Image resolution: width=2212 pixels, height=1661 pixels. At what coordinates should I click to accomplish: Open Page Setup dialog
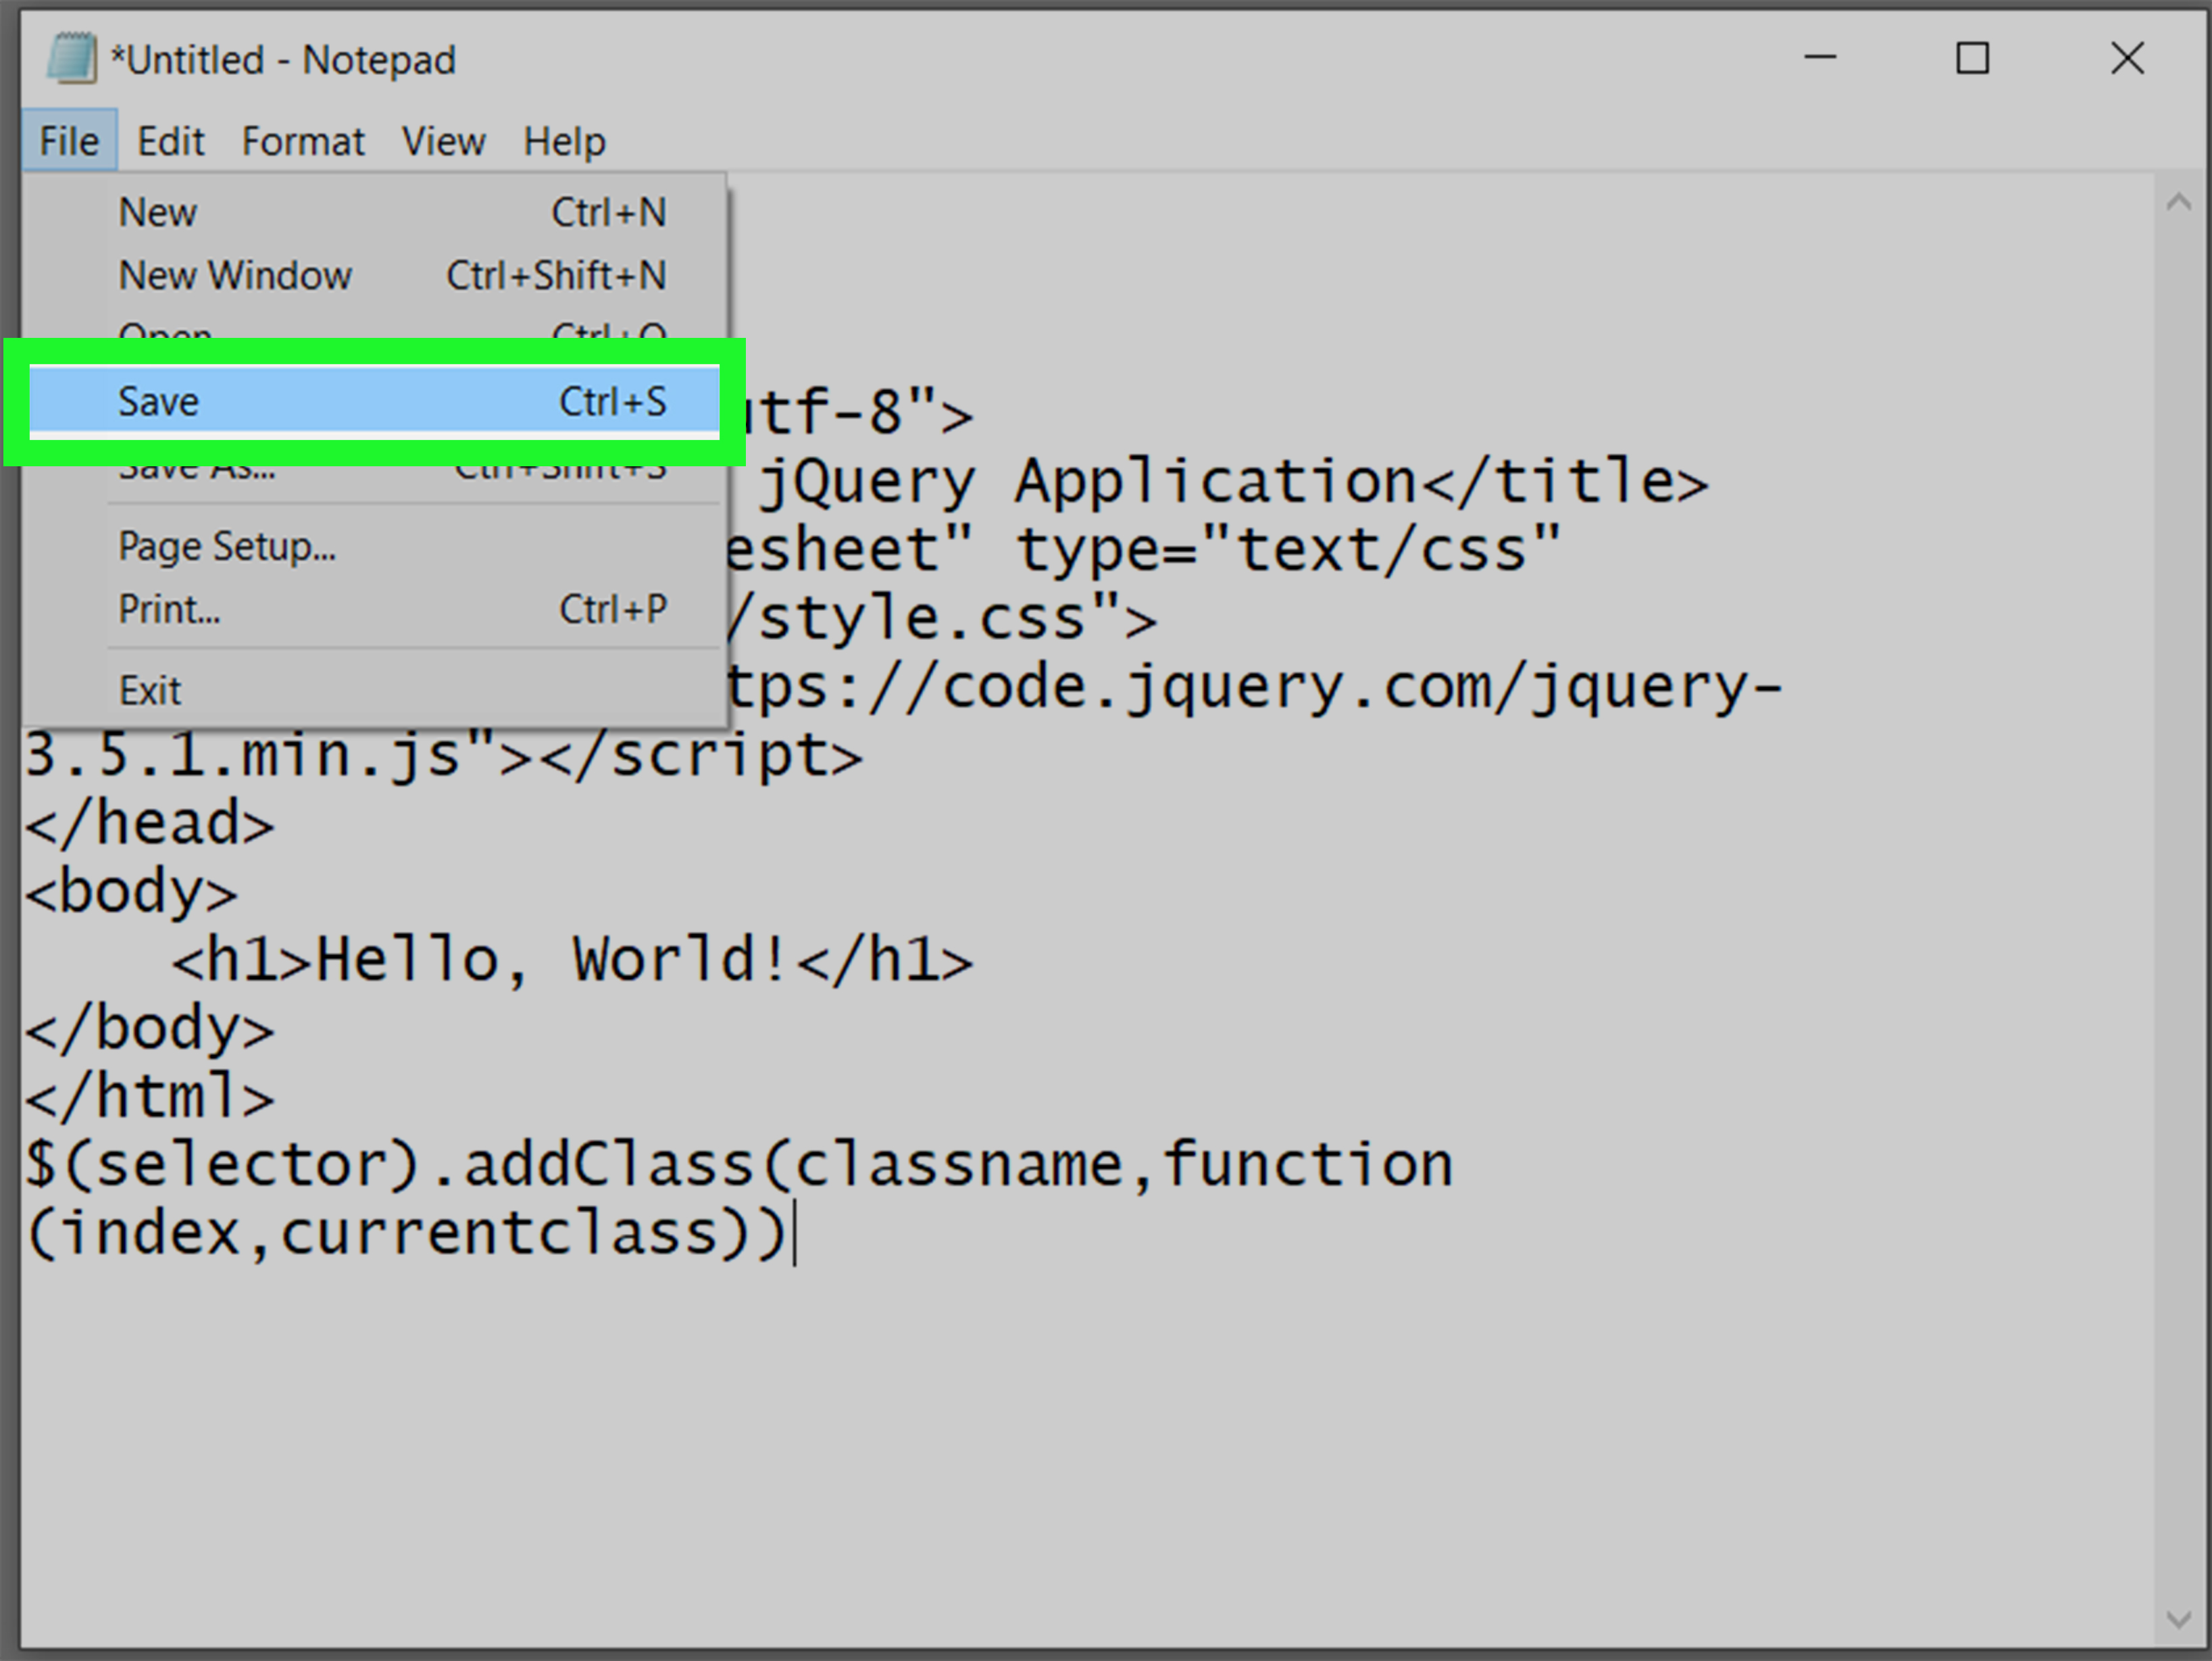374,546
